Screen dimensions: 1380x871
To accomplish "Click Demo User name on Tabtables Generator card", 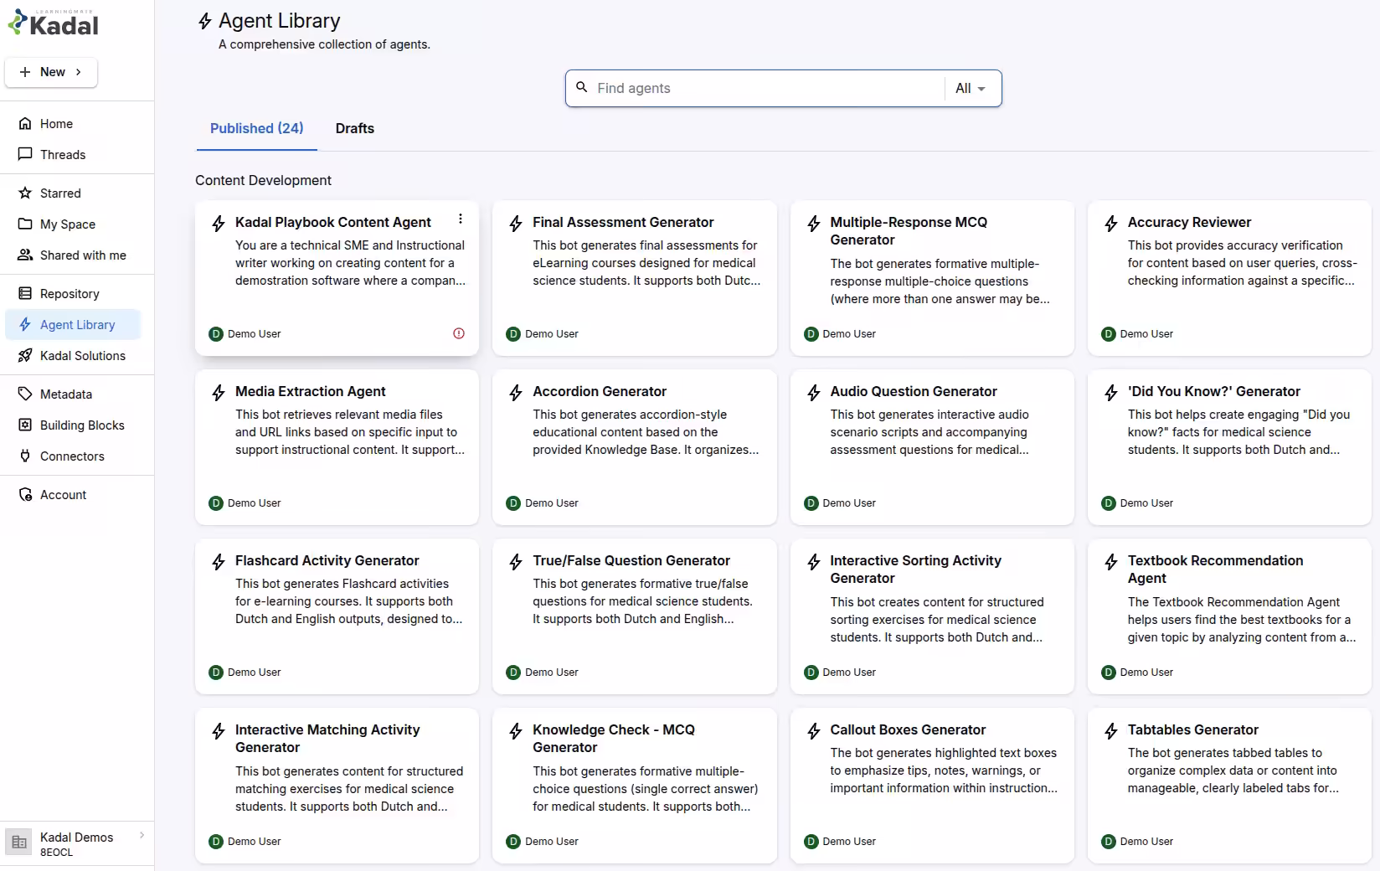I will [x=1146, y=842].
